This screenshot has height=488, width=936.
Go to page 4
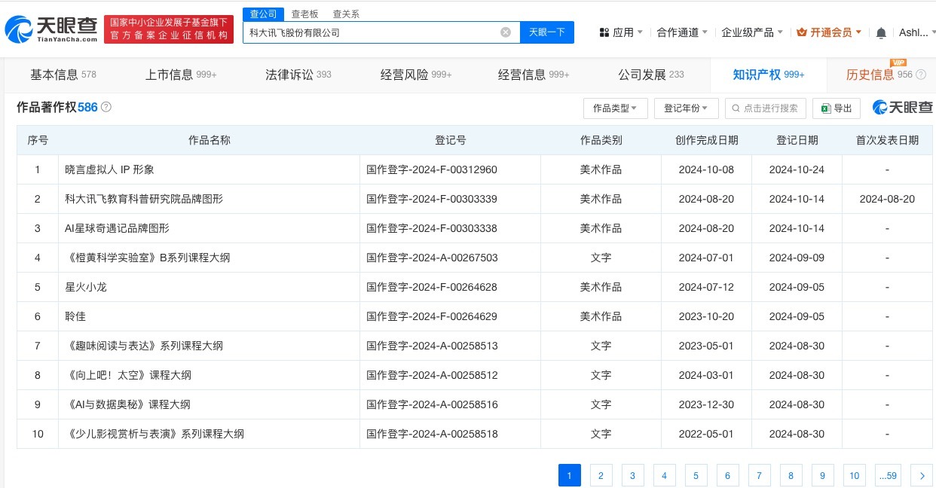point(664,475)
